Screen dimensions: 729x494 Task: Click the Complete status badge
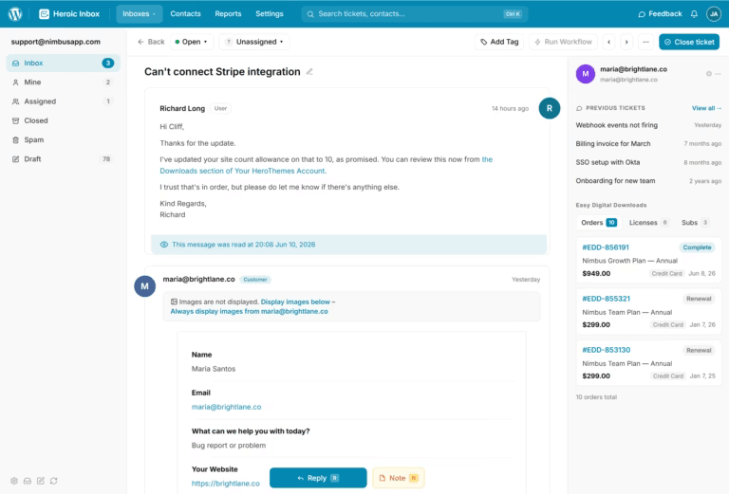click(697, 247)
